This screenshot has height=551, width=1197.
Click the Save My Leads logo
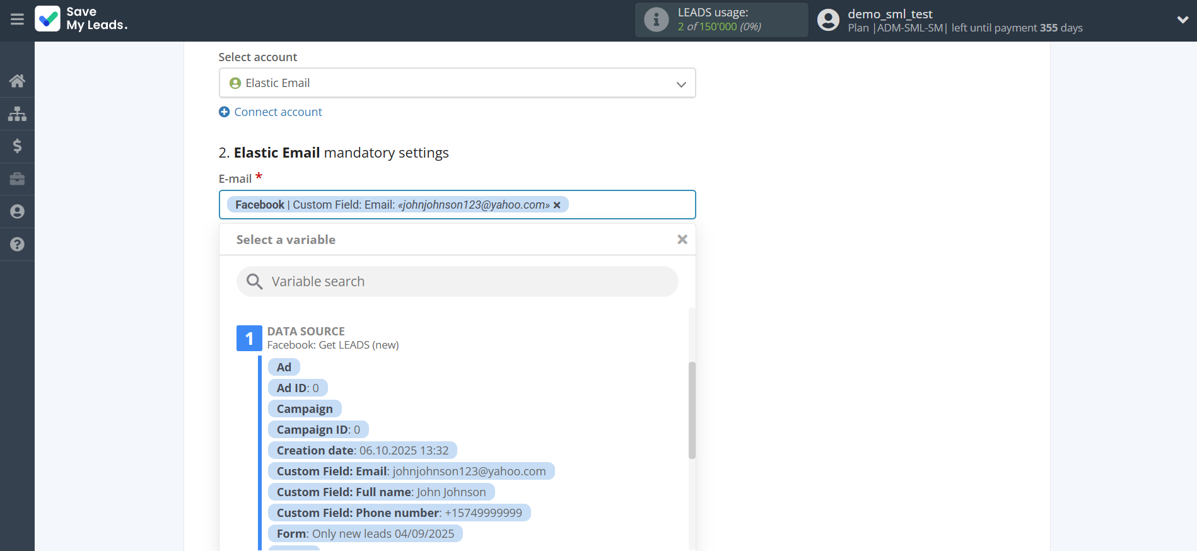pyautogui.click(x=81, y=19)
